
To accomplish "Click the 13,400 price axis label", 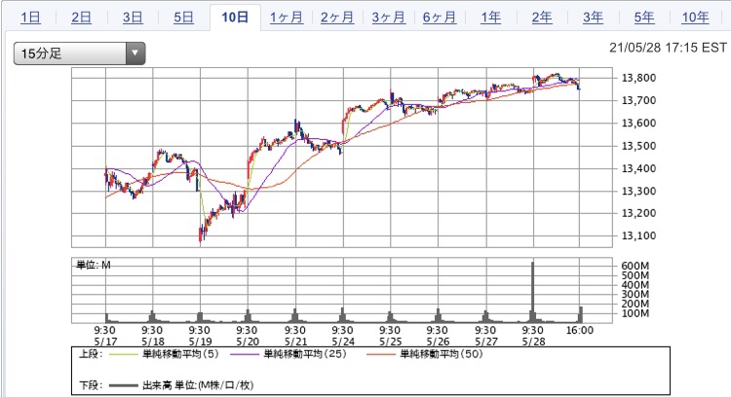I will point(638,168).
